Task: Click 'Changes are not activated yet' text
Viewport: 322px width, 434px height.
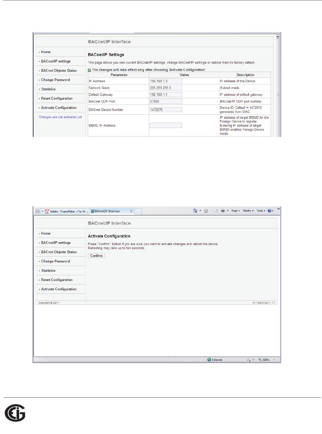Action: pos(60,117)
